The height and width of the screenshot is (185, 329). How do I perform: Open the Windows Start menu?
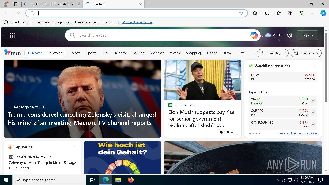tap(6, 180)
